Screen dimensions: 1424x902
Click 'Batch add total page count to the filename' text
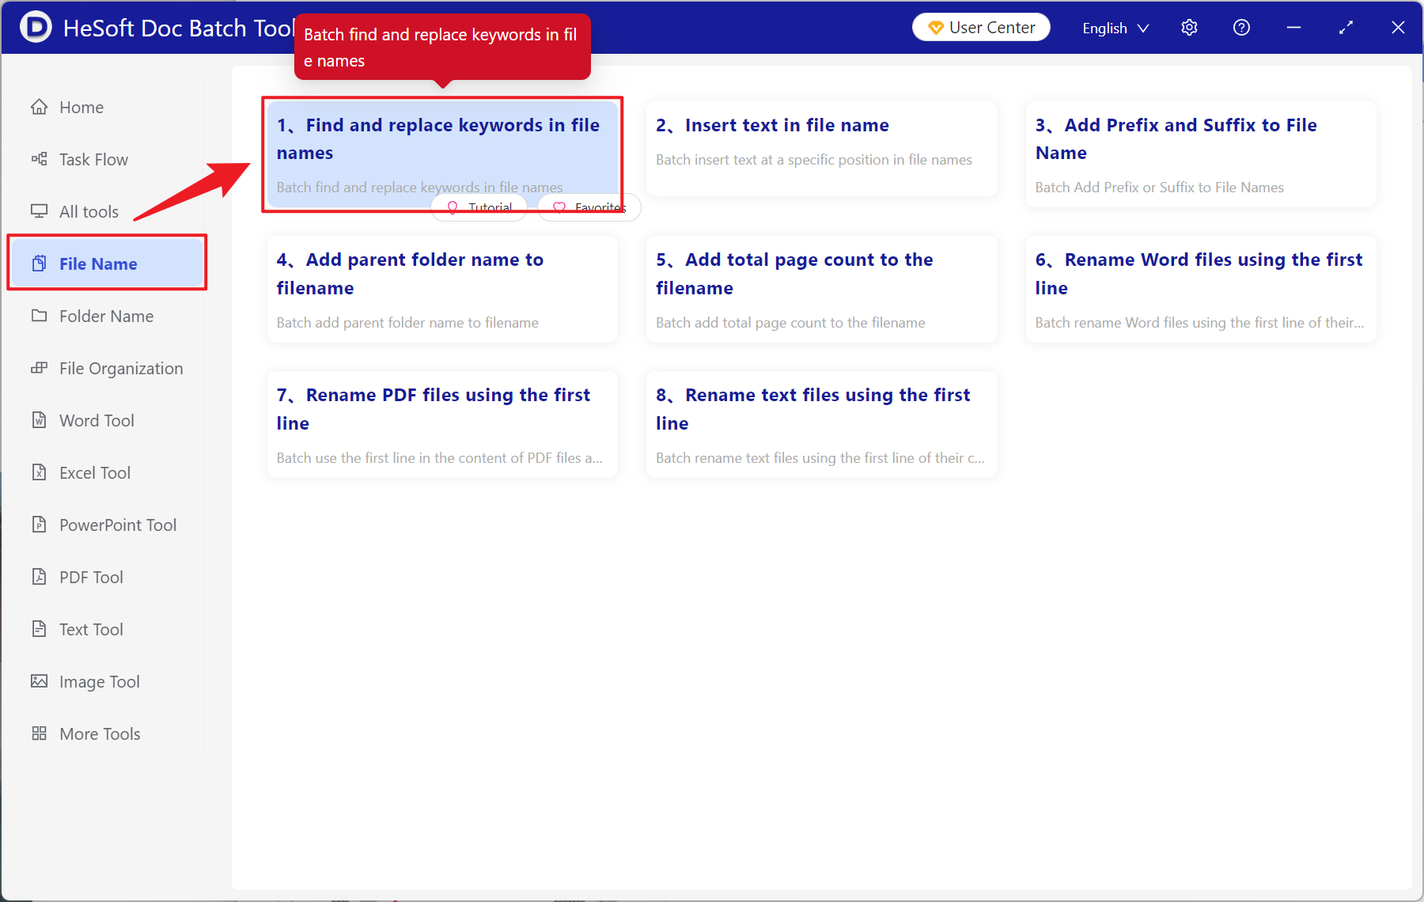tap(790, 323)
